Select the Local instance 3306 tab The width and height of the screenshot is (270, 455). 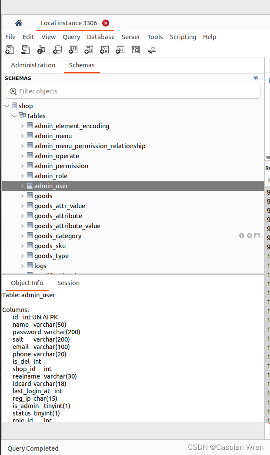click(69, 23)
